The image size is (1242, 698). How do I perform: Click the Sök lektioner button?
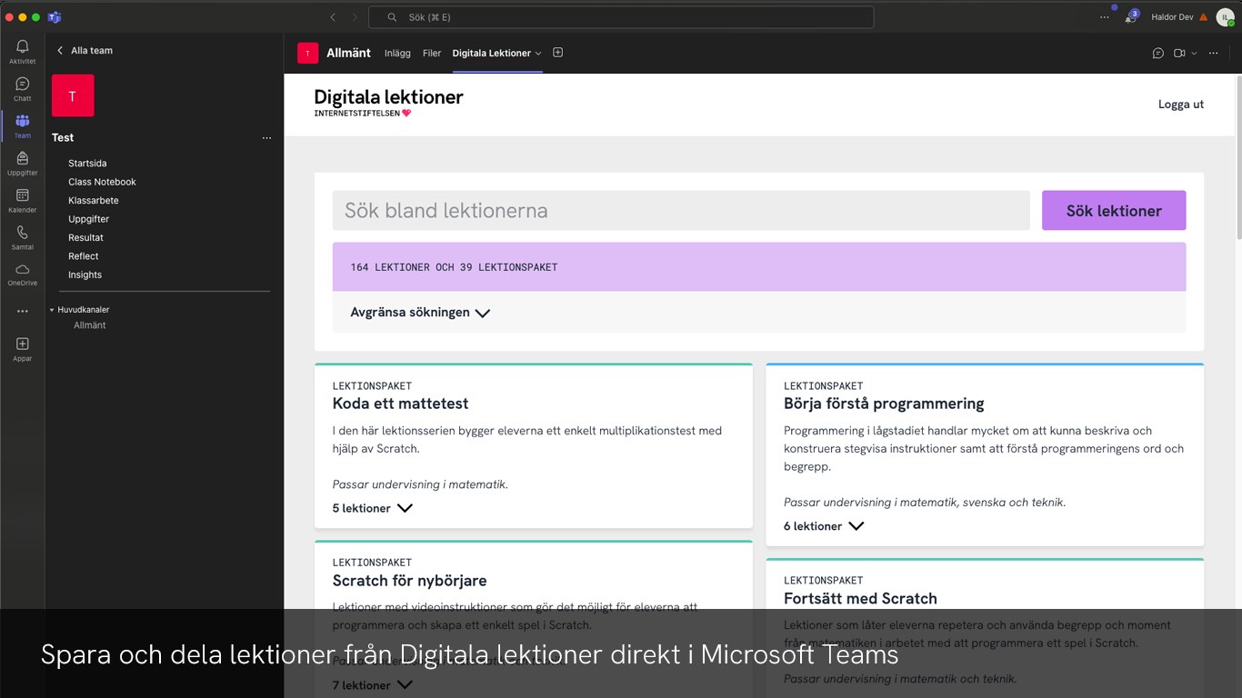point(1114,211)
